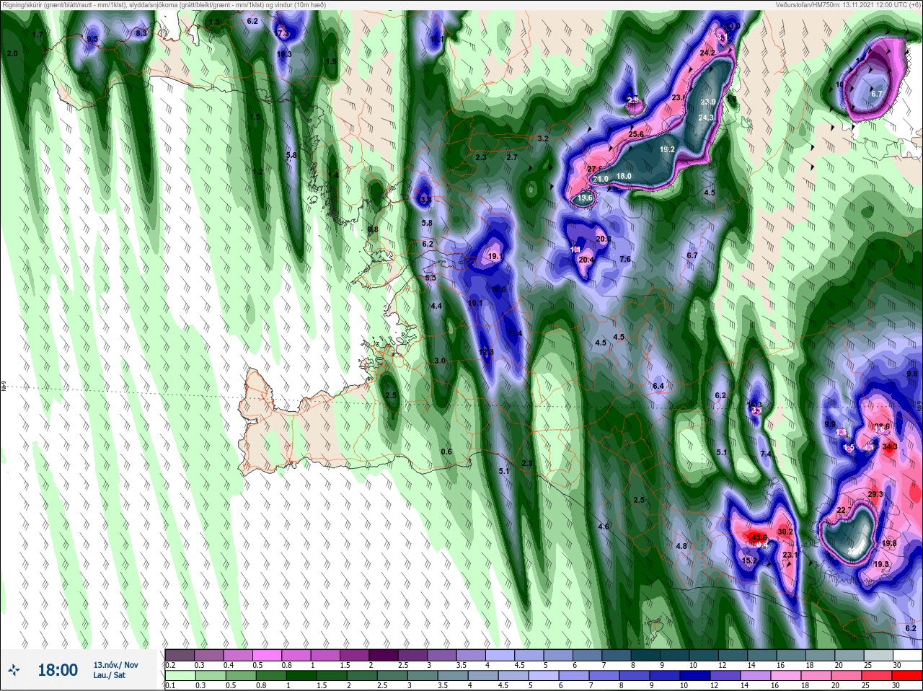Click the 9.8 value at the right edge
This screenshot has height=691, width=923.
click(912, 374)
